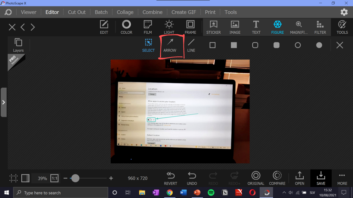Switch to the Editor tab

coord(52,12)
